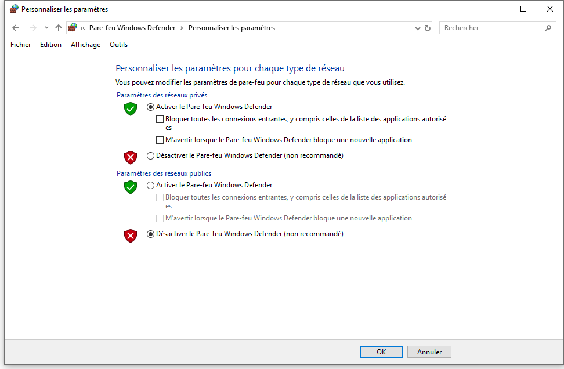Check block all incoming connections for private networks
The height and width of the screenshot is (369, 564).
coord(160,119)
